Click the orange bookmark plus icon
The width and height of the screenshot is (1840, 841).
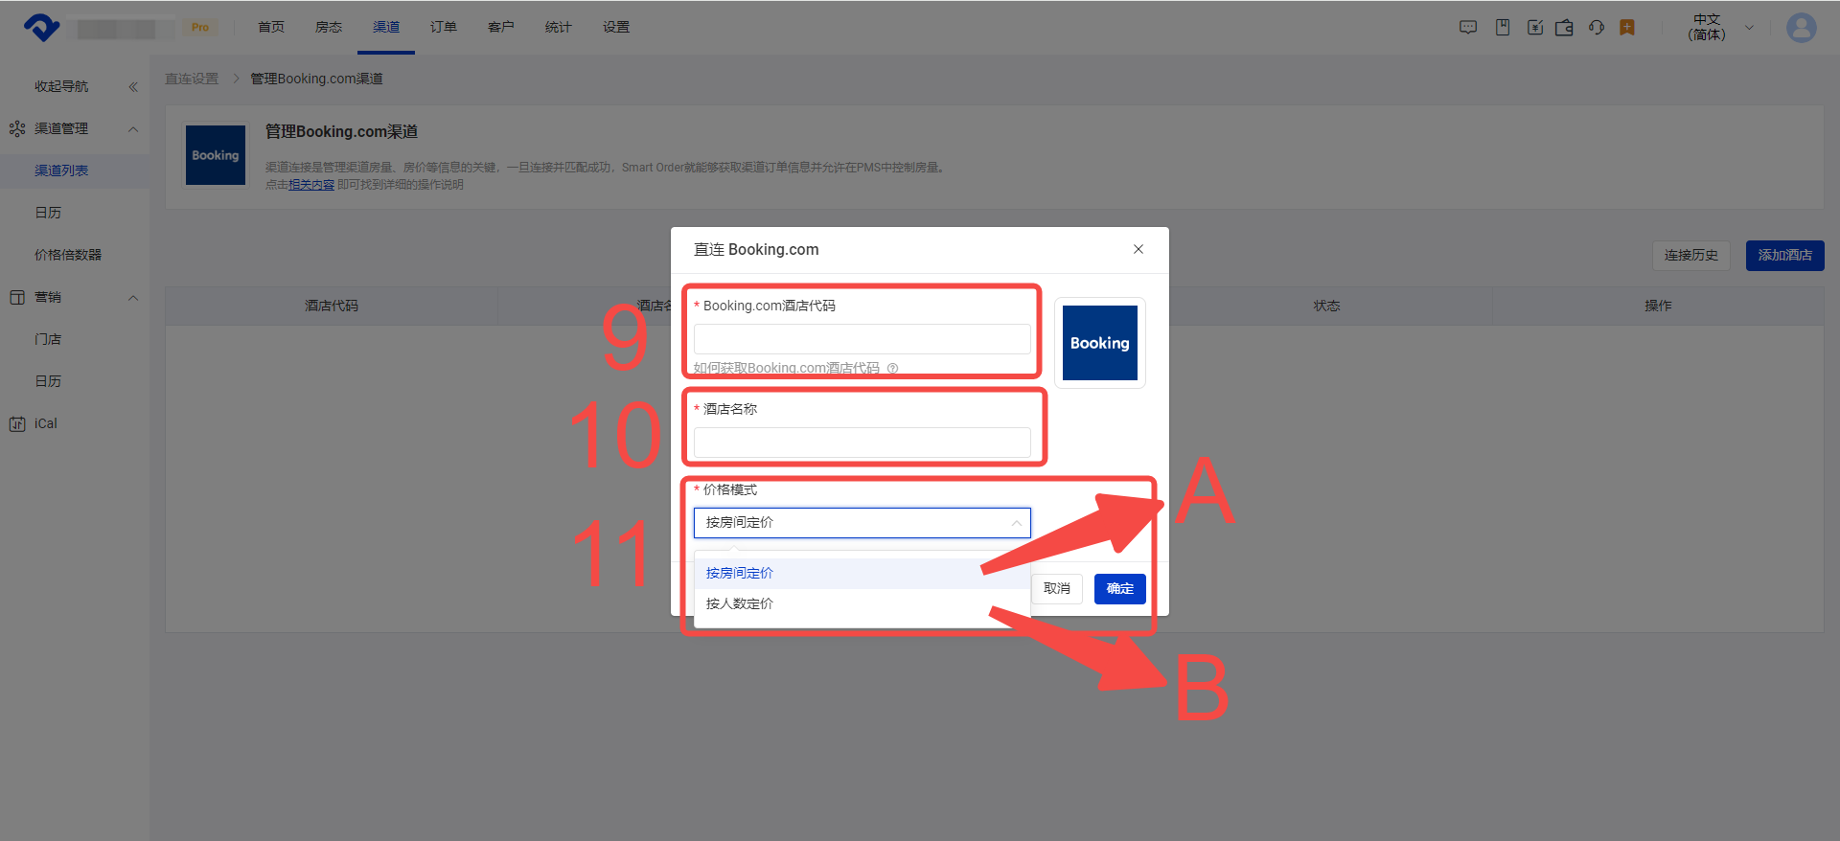point(1627,28)
